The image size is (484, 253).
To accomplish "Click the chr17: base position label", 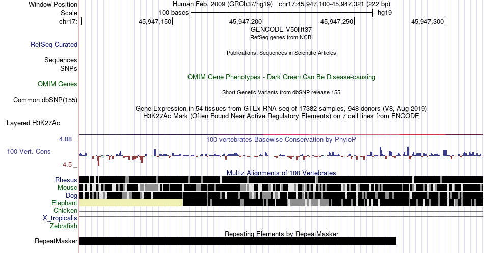I will [x=68, y=21].
